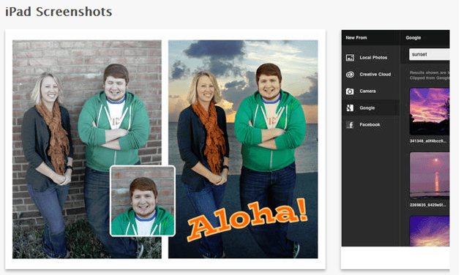
Task: Choose the 'Creative Cloud' text label
Action: click(375, 75)
